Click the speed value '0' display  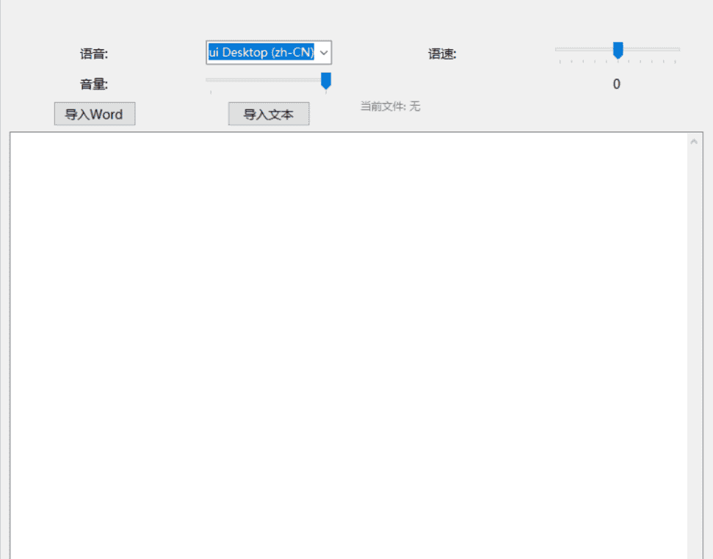(616, 84)
